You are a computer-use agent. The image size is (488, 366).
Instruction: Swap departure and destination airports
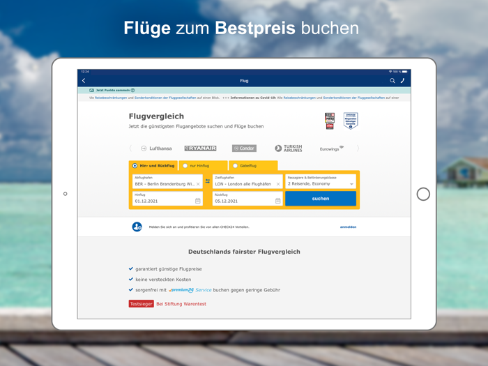tap(208, 181)
